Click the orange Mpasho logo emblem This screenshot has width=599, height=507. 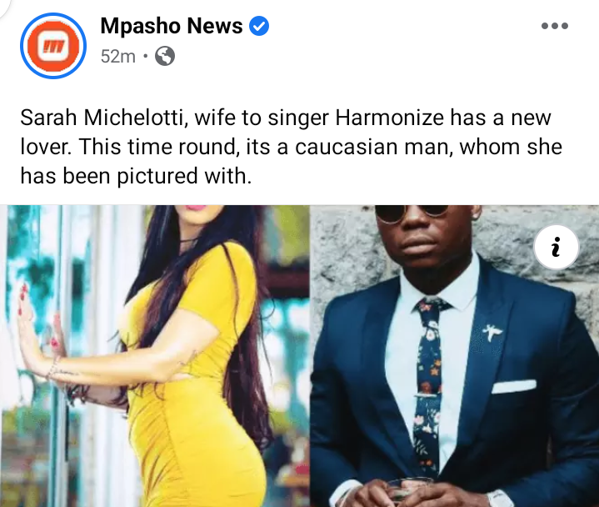(53, 46)
